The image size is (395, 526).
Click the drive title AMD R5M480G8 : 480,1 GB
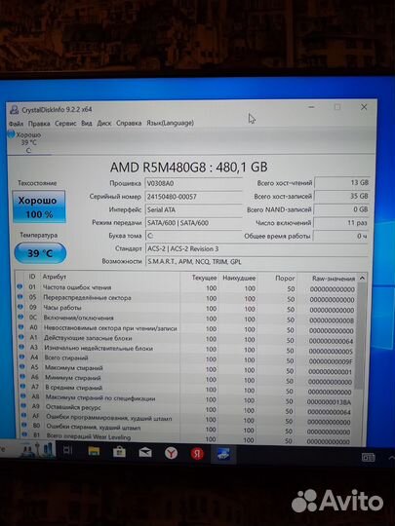click(x=189, y=167)
